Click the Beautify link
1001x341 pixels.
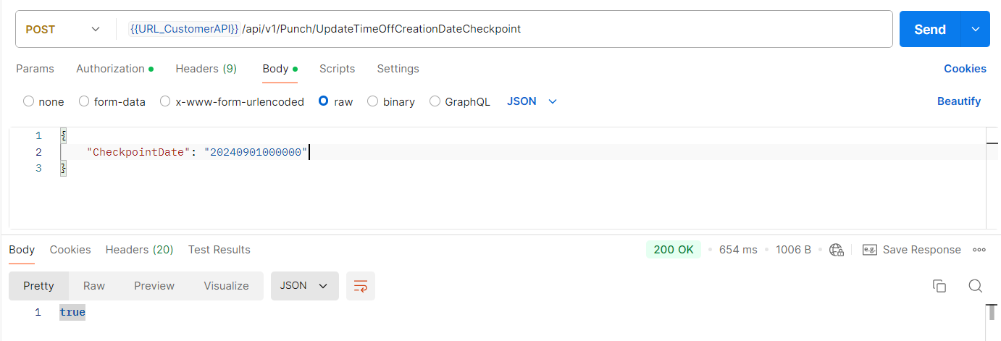pos(958,101)
